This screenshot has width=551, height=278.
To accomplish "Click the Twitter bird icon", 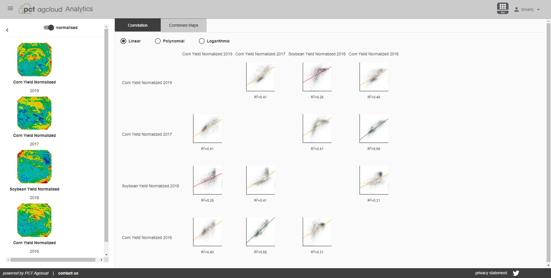I will [x=516, y=273].
